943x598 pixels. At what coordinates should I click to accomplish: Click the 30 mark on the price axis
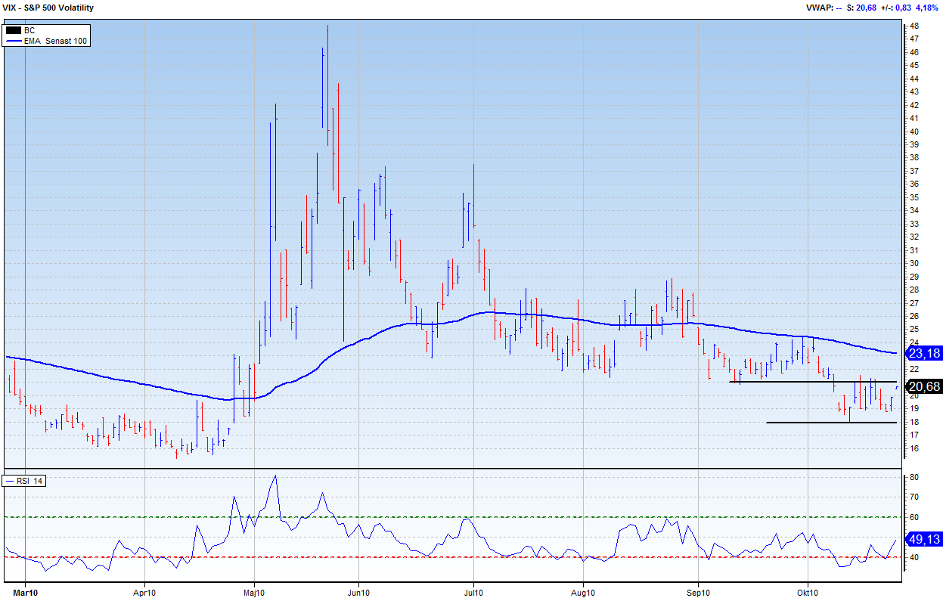pyautogui.click(x=914, y=264)
